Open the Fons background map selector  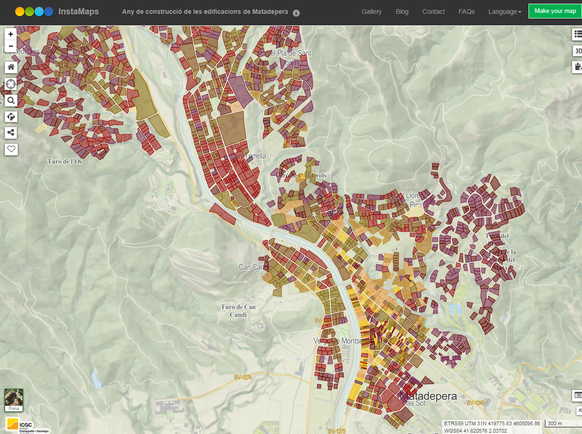pos(13,400)
